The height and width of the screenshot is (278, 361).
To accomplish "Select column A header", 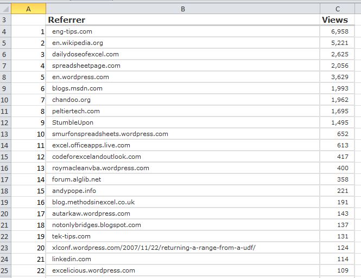I will (x=28, y=8).
